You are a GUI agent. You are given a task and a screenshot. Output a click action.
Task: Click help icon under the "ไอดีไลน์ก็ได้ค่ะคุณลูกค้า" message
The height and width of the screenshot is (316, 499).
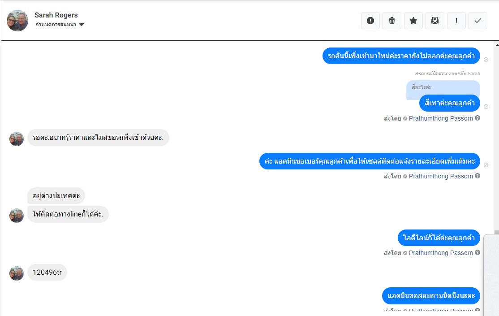click(477, 253)
